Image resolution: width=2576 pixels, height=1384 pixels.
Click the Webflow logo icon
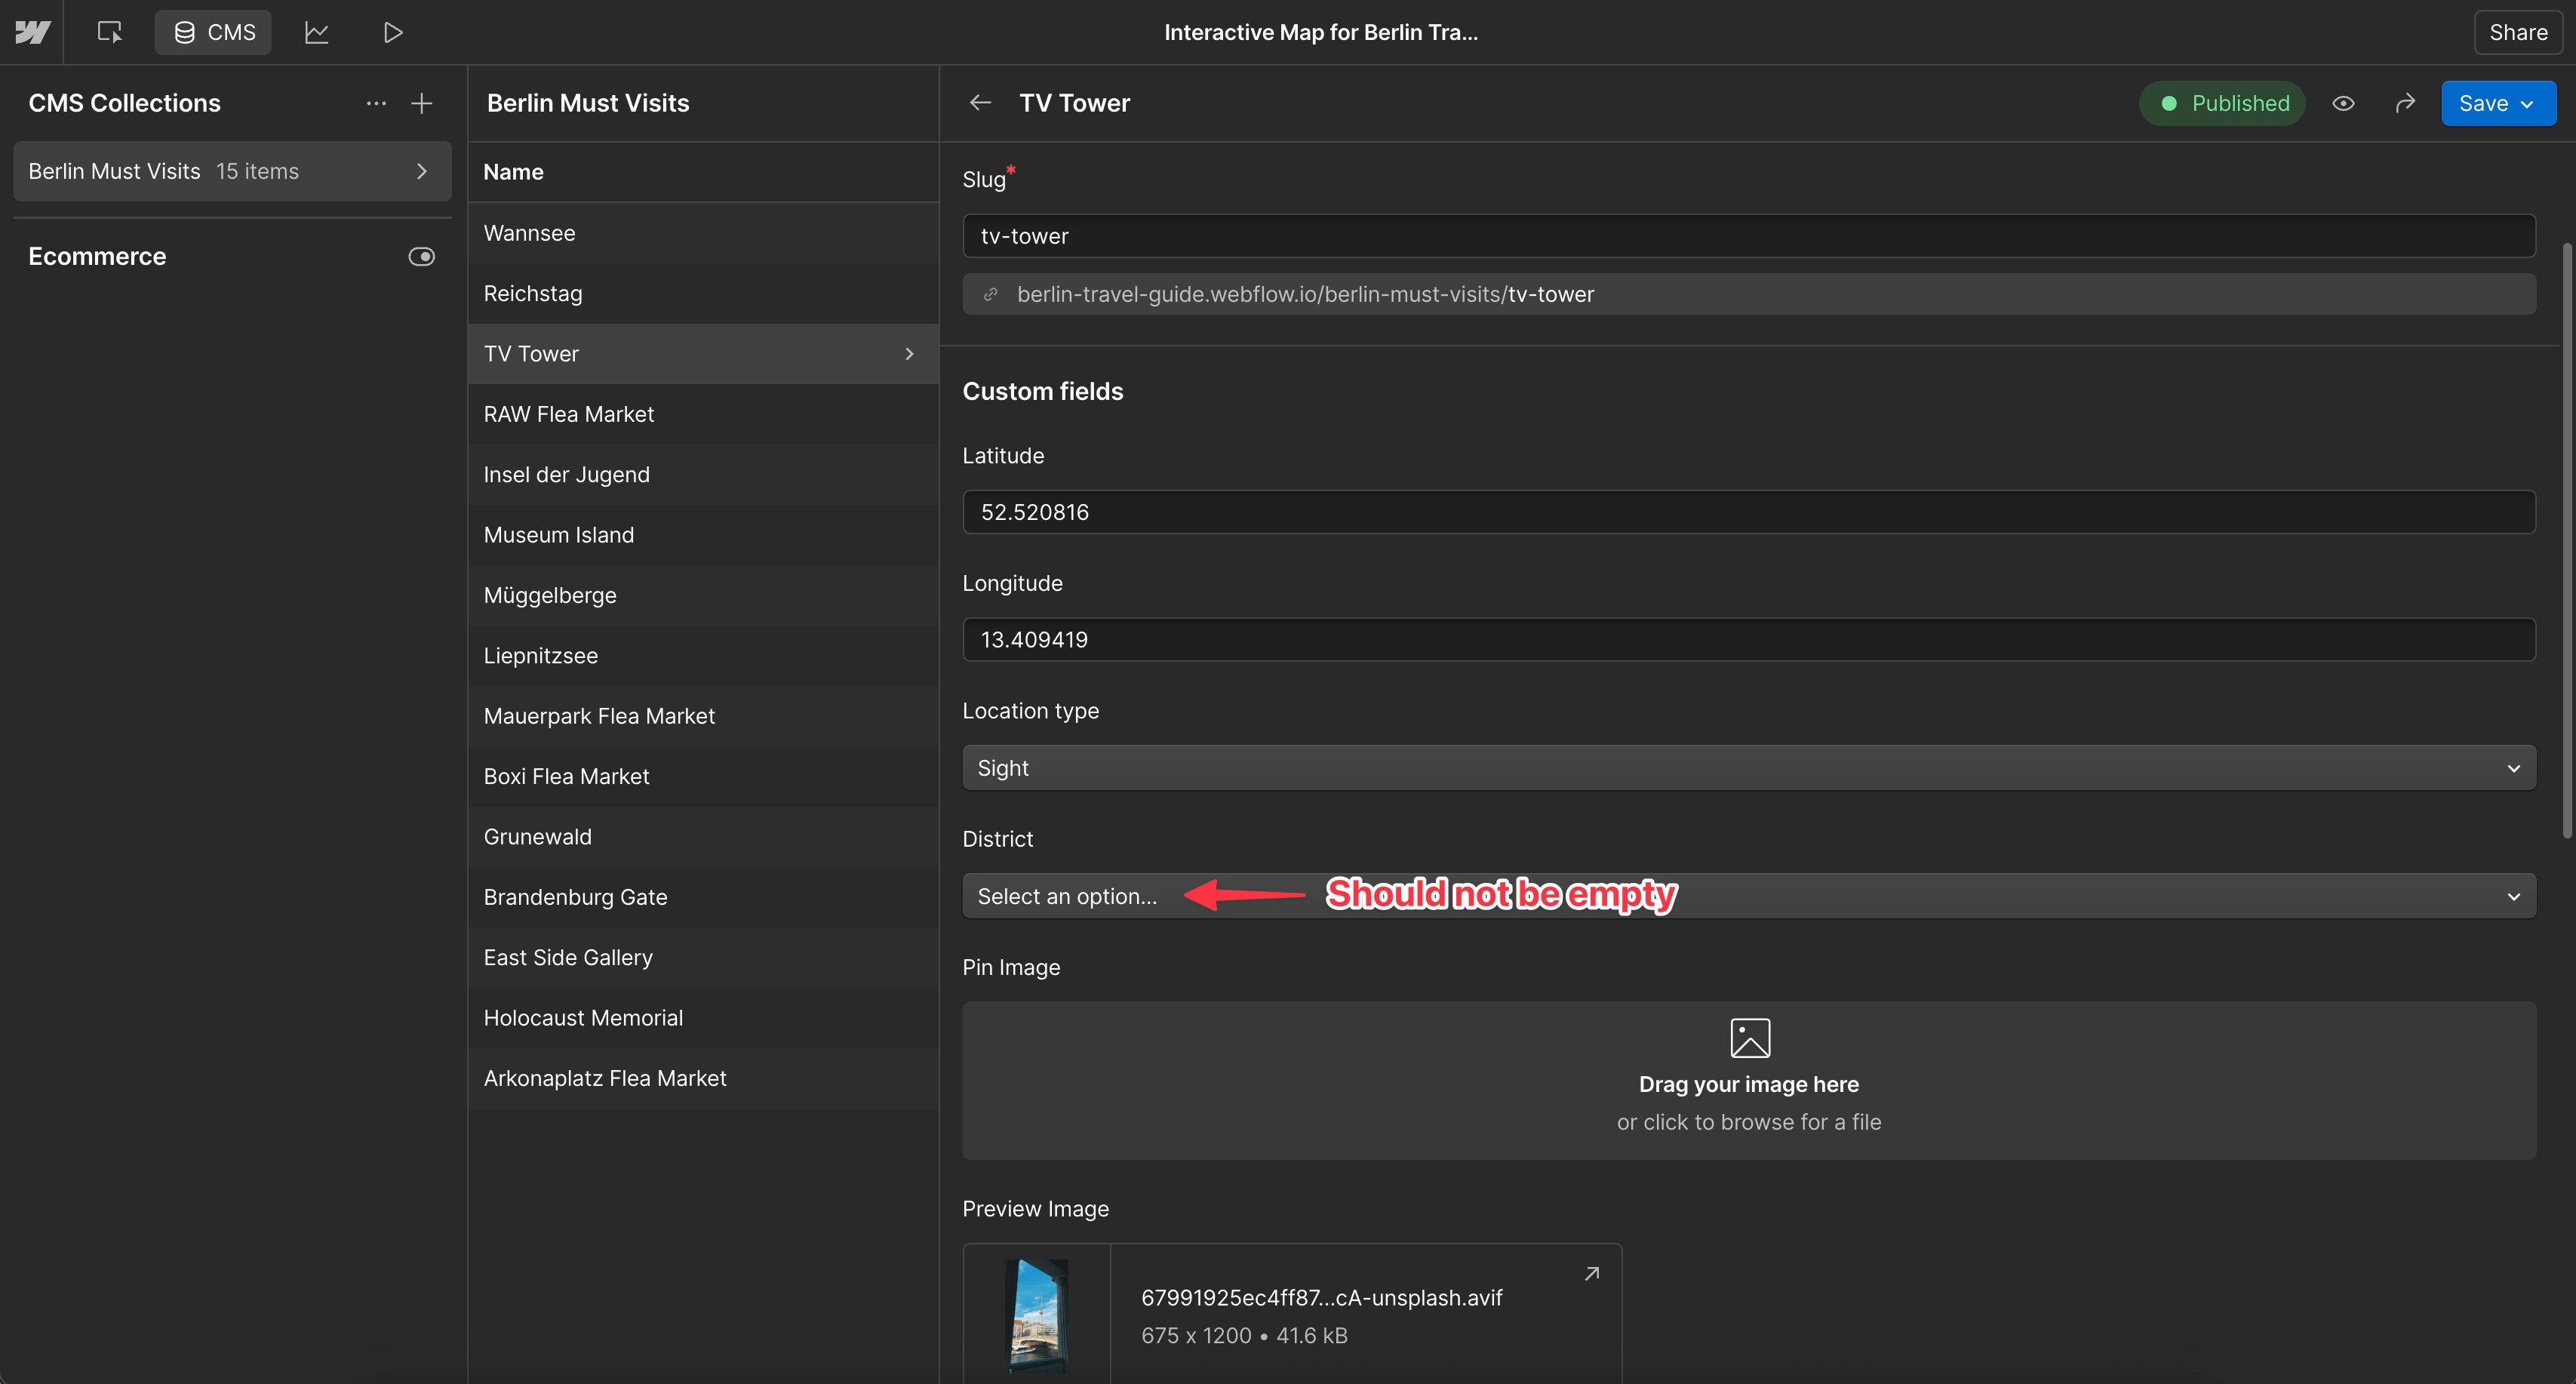tap(32, 32)
